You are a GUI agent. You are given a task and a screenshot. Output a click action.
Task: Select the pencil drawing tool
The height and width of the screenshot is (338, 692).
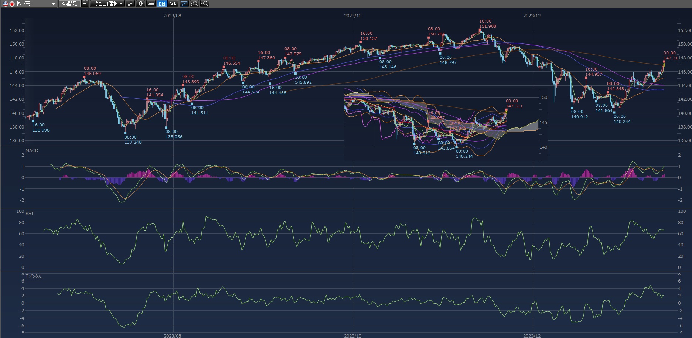[x=130, y=4]
